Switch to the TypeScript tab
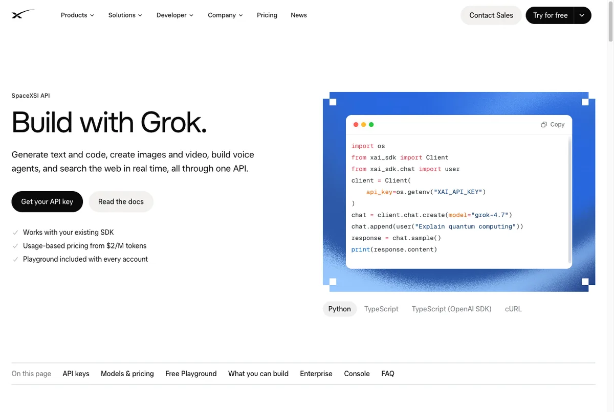Screen dimensions: 614x412 pyautogui.click(x=381, y=309)
